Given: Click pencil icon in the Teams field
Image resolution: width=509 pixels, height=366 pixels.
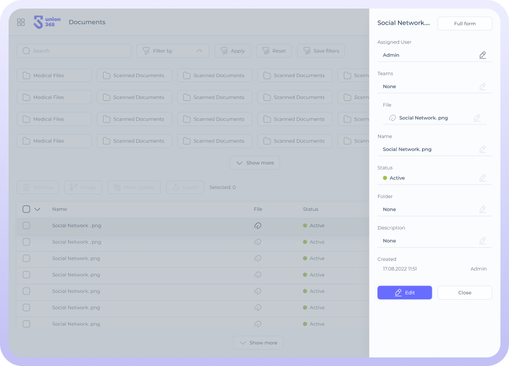Looking at the screenshot, I should [483, 87].
